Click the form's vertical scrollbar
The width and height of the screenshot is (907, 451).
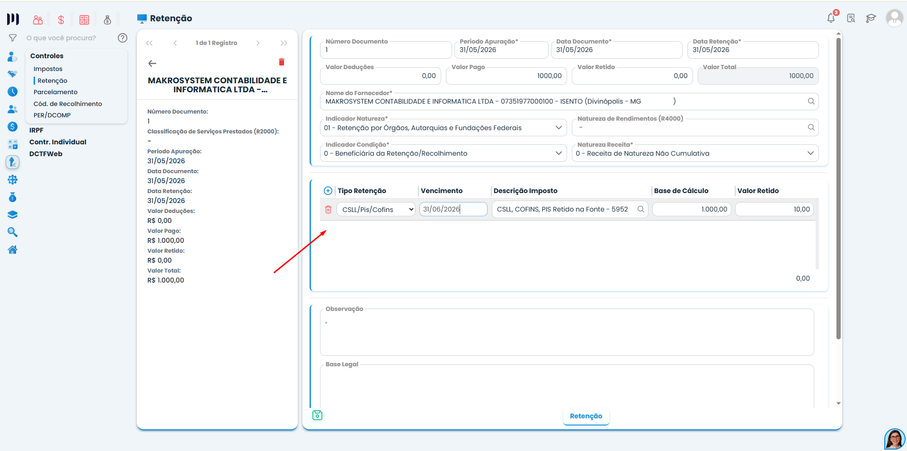coord(838,188)
